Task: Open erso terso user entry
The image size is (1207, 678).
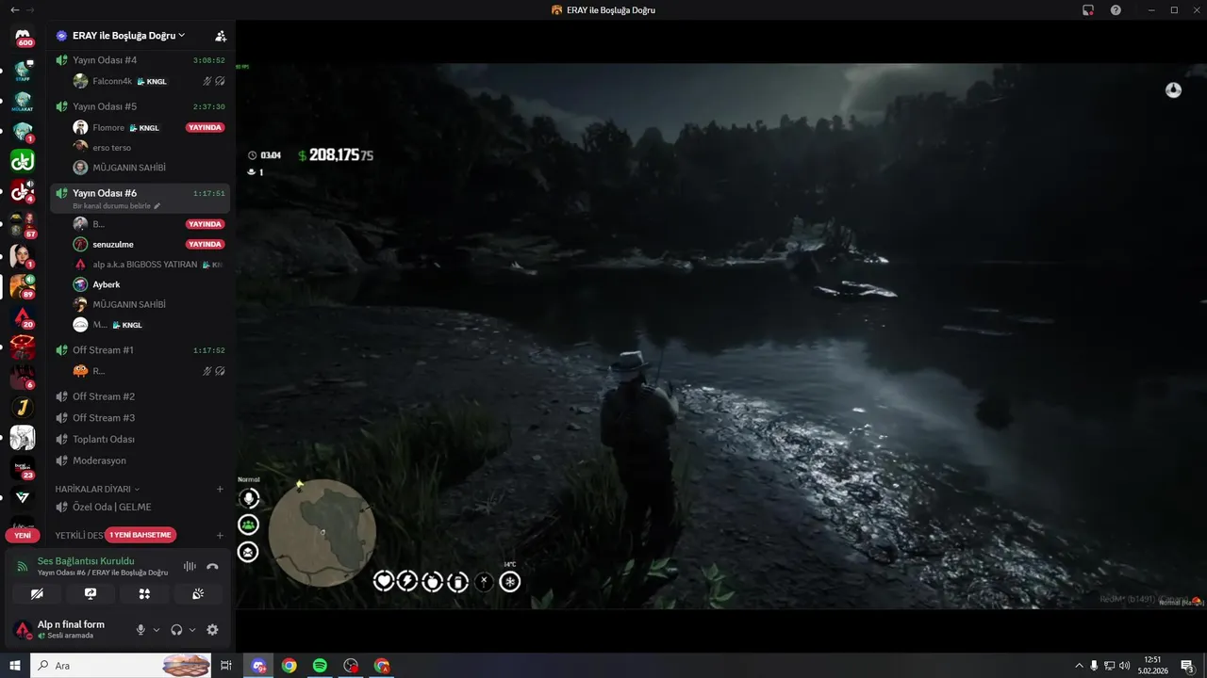Action: (149, 148)
